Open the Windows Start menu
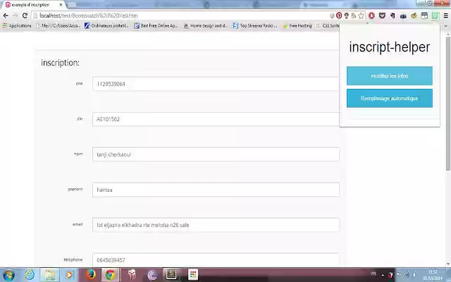Image resolution: width=451 pixels, height=282 pixels. click(x=8, y=275)
